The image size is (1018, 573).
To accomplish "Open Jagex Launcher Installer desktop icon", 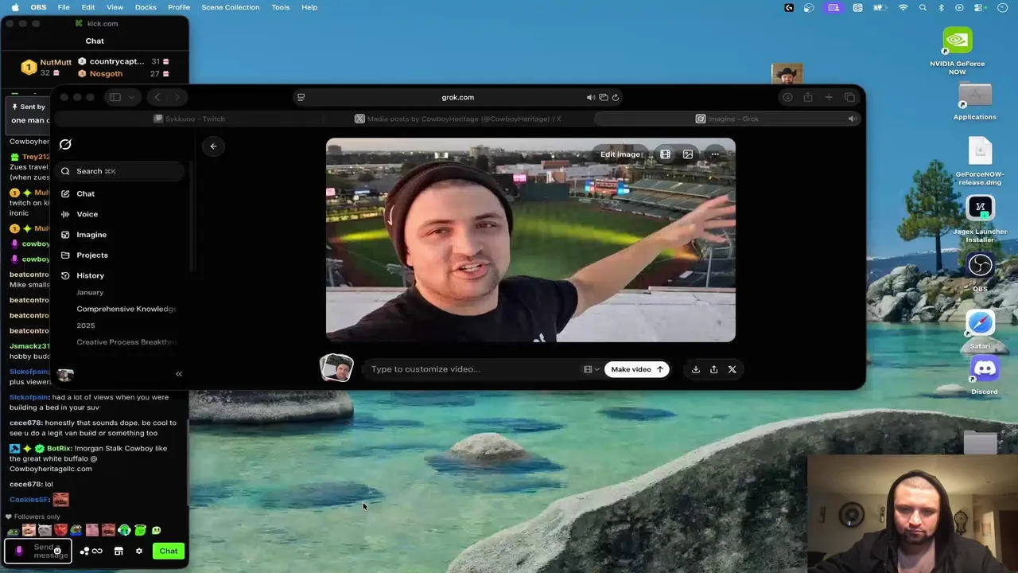I will click(980, 220).
